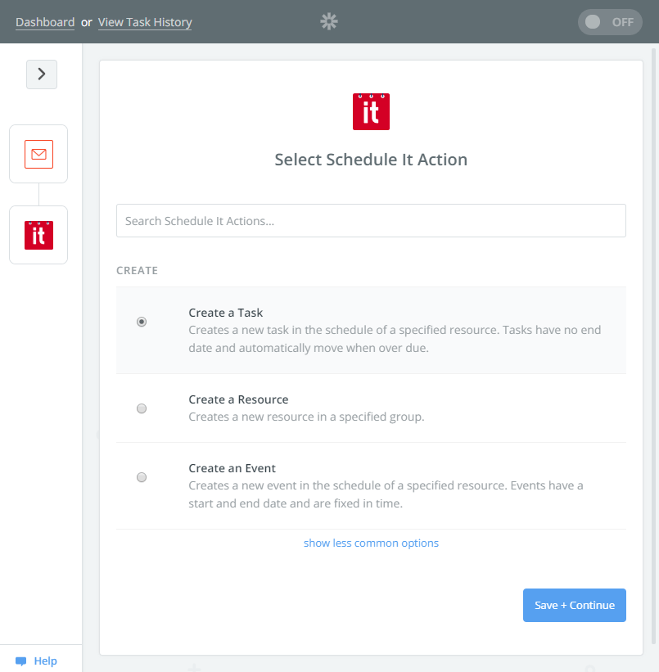Click the Help chat bubble icon

point(21,661)
